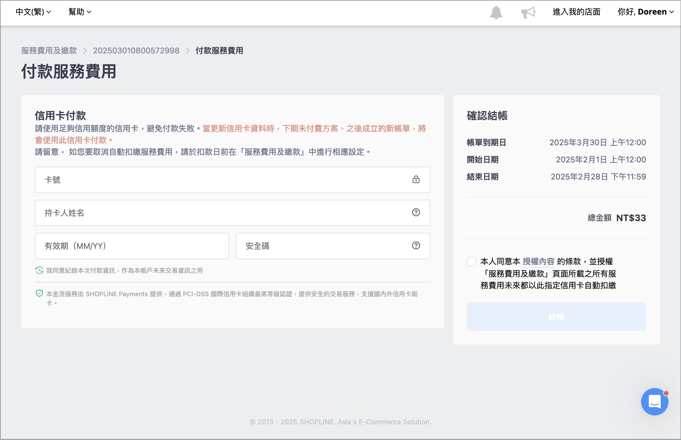The width and height of the screenshot is (681, 440).
Task: Focus the 持卡人姓名 cardholder name field
Action: (232, 213)
